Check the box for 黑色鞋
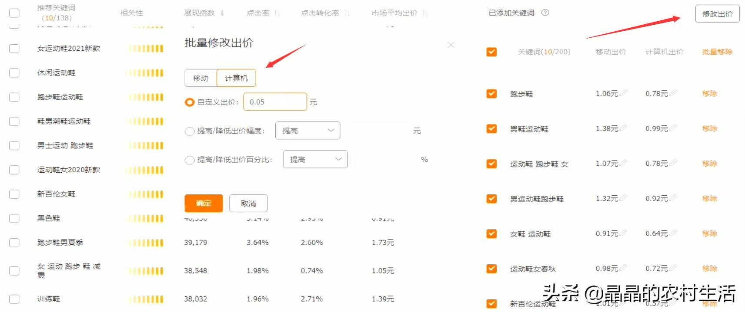The height and width of the screenshot is (312, 745). point(14,218)
